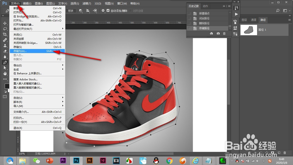Viewport: 293px width, 165px height.
Task: Open 编辑(E) menu
Action: (27, 3)
